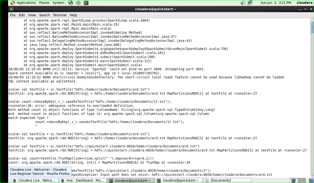Click the scala command with 'quickstart.cloudera:8020/home/cloudera/Documents/ard.txt'
Viewport: 314px width, 183px height.
(x=104, y=146)
